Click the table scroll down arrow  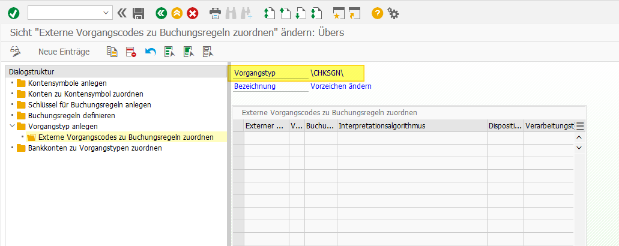(579, 148)
